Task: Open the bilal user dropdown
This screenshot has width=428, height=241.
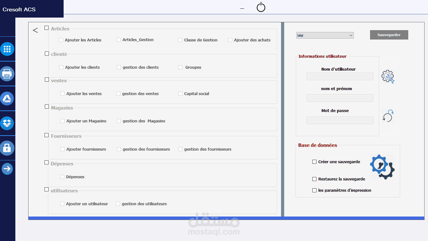Action: [x=325, y=35]
